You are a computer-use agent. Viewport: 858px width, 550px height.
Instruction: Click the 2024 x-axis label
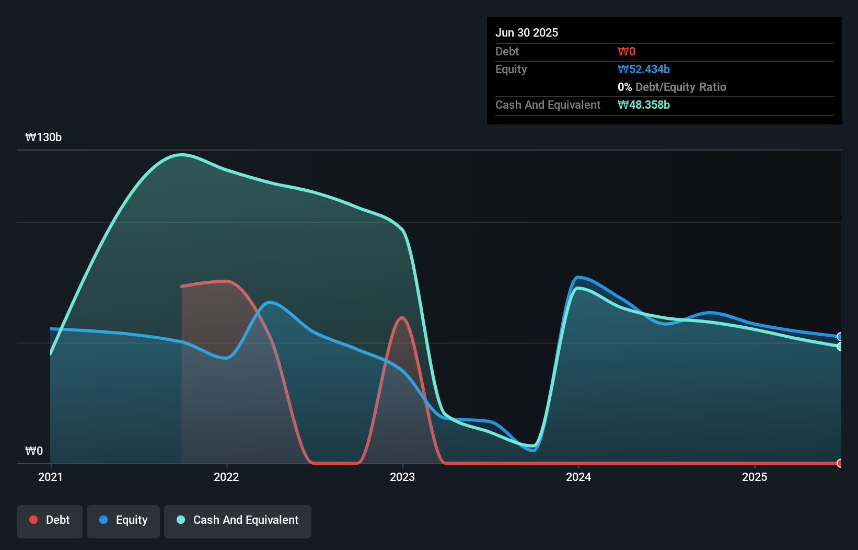578,477
